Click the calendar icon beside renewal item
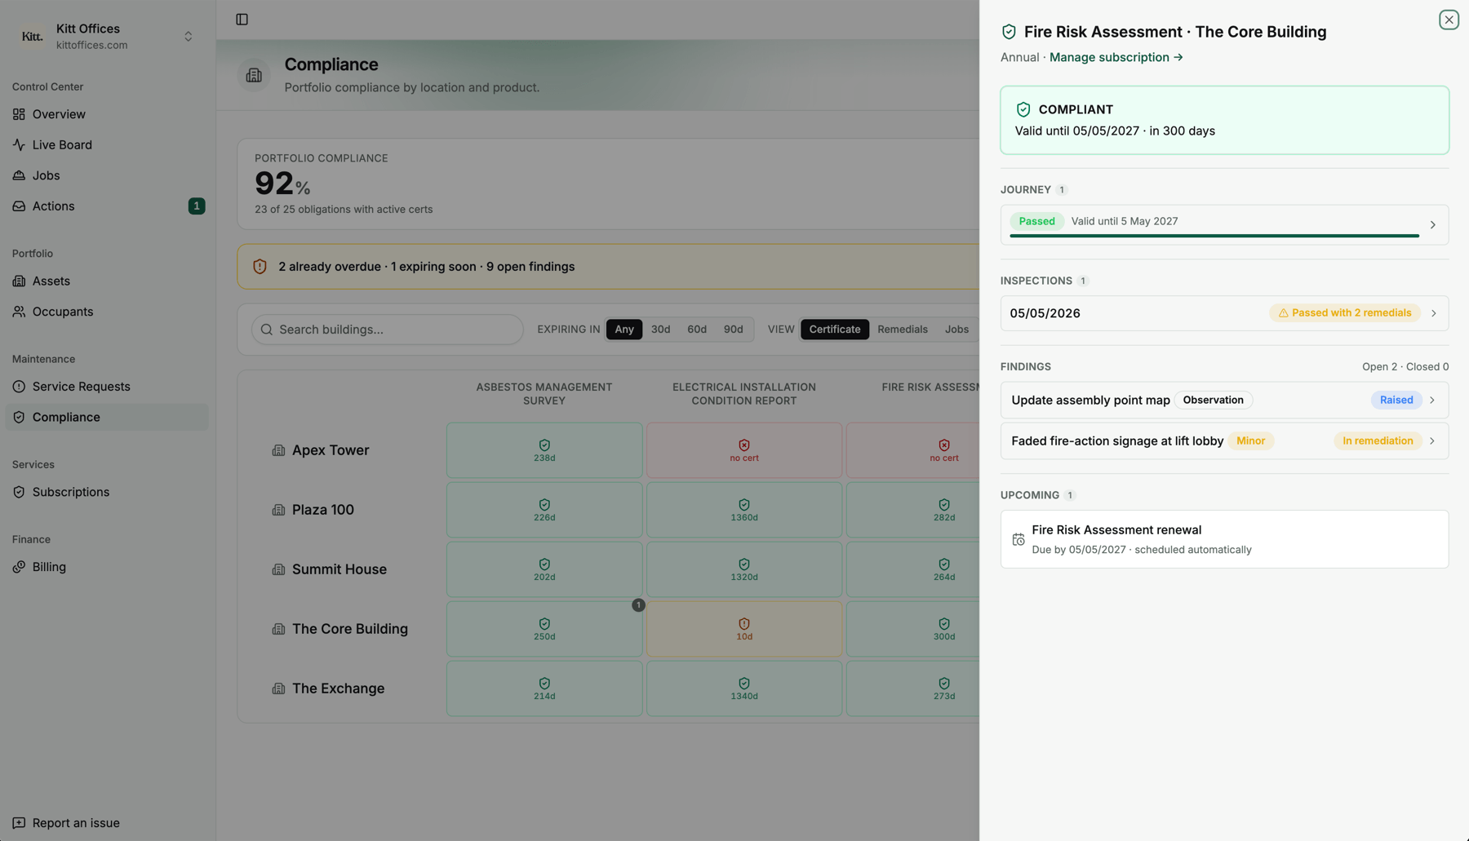Viewport: 1469px width, 841px height. 1019,540
